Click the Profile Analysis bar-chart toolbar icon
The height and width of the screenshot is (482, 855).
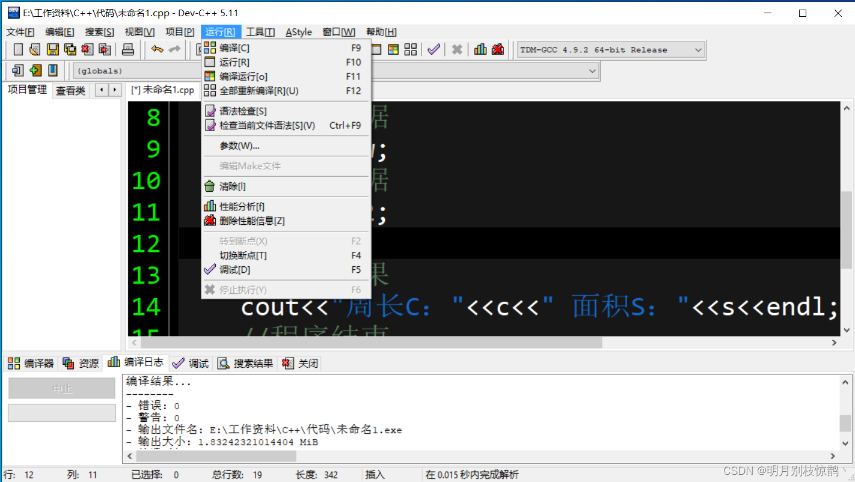480,50
